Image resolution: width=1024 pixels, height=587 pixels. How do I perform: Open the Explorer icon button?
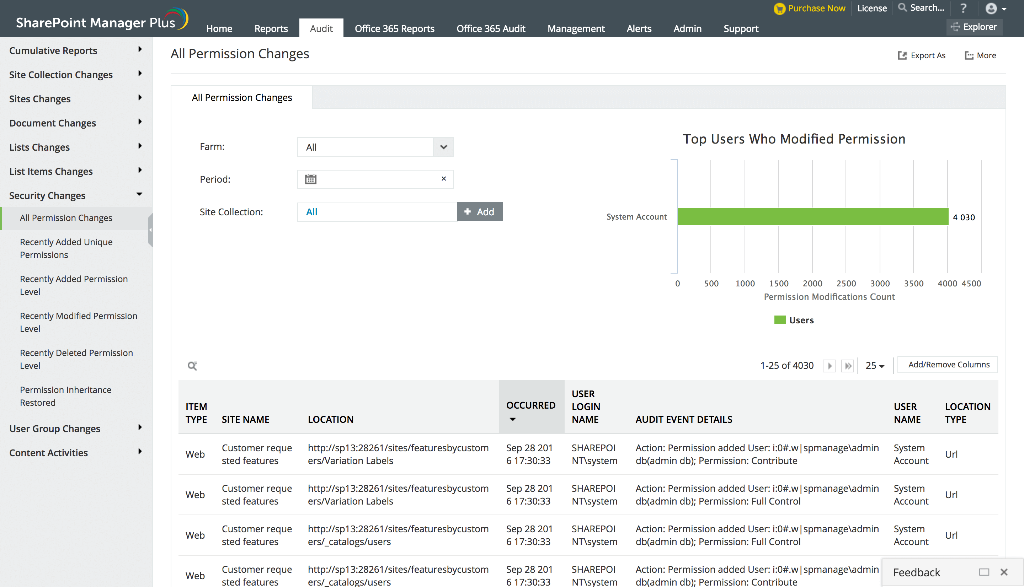(974, 27)
